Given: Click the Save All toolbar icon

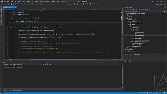Looking at the screenshot, I should [x=15, y=4].
